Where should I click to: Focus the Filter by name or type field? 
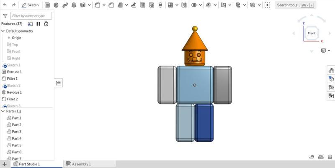31,16
